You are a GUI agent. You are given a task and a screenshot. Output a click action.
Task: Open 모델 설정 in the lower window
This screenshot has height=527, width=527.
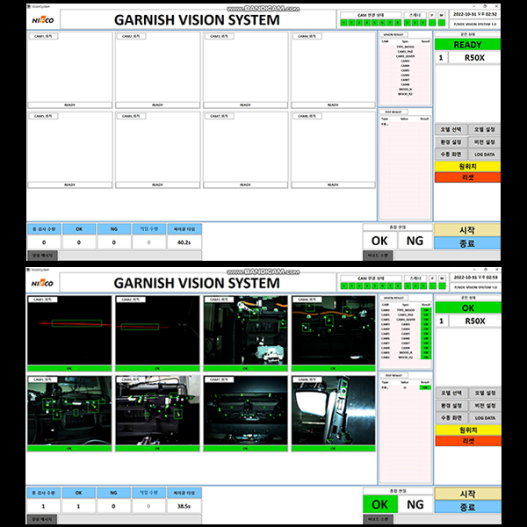(x=484, y=392)
